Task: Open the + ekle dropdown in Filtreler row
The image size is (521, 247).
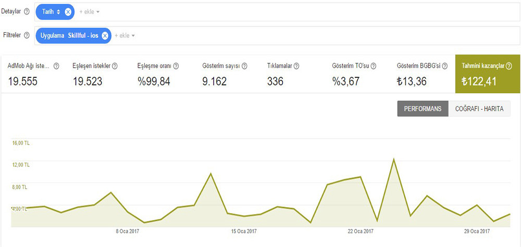Action: tap(125, 35)
